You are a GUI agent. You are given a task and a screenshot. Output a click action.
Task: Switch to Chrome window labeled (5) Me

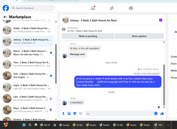(x=118, y=125)
